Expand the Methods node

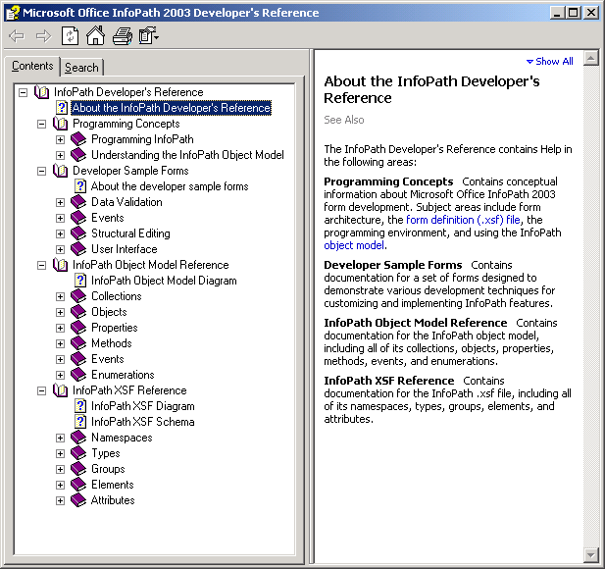(60, 344)
